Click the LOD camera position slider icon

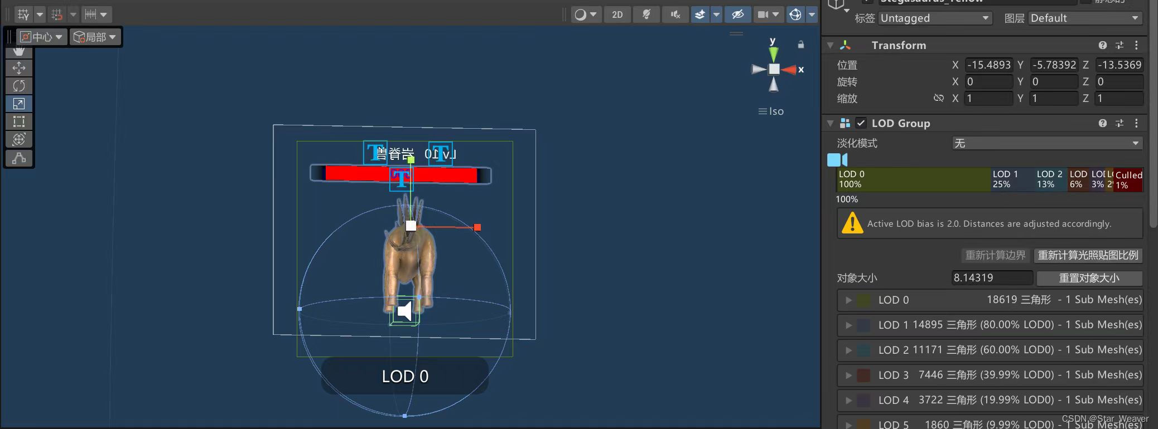pyautogui.click(x=837, y=160)
